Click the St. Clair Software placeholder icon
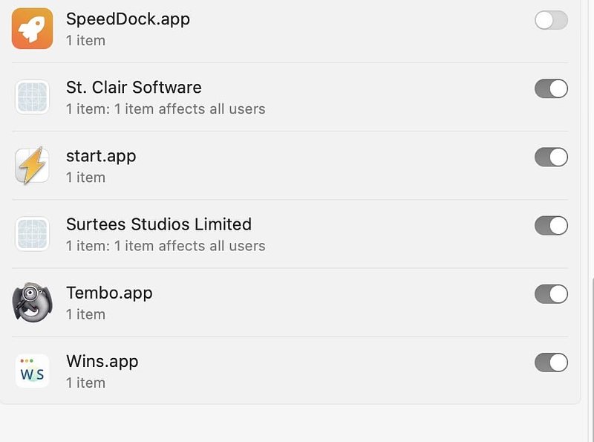 point(32,97)
